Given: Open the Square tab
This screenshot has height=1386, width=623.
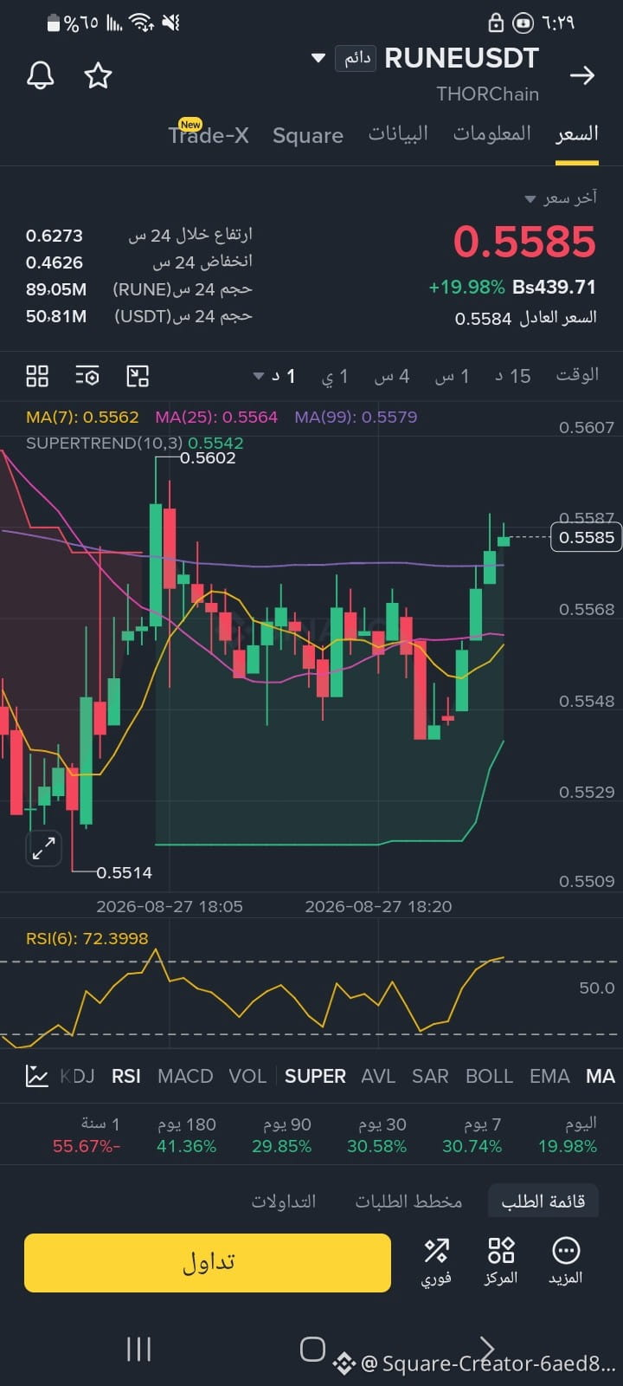Looking at the screenshot, I should [x=308, y=135].
